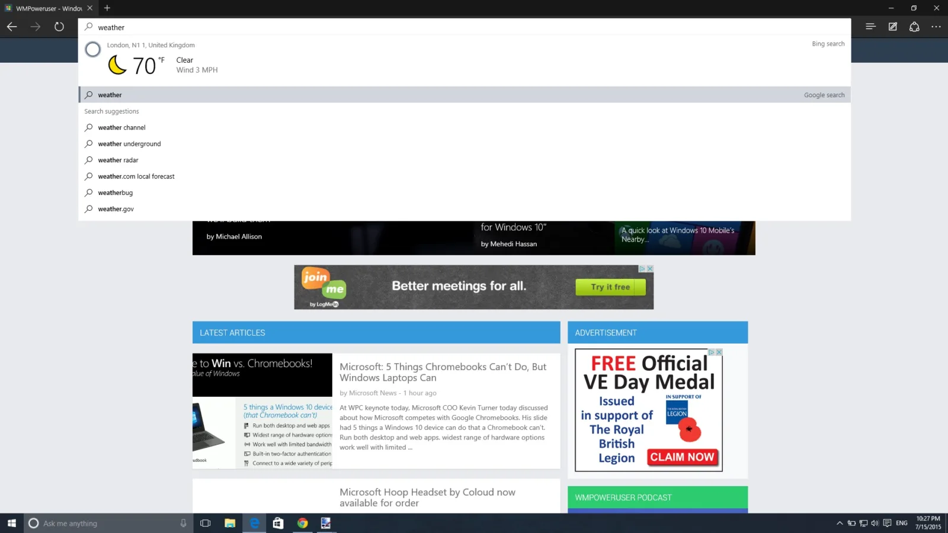Image resolution: width=948 pixels, height=533 pixels.
Task: Click the forward navigation arrow
Action: click(x=36, y=27)
